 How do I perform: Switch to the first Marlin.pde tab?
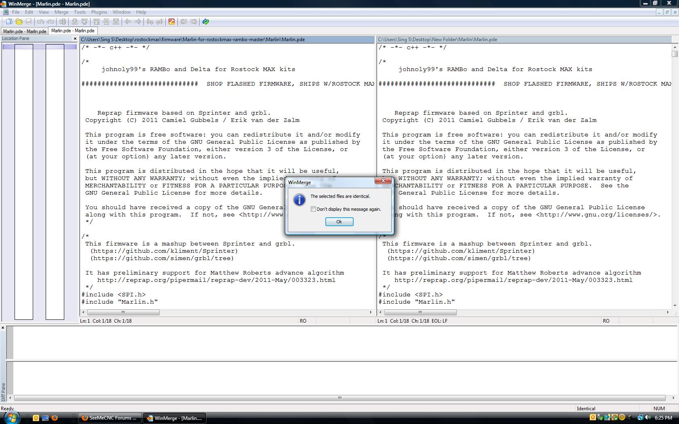coord(24,31)
